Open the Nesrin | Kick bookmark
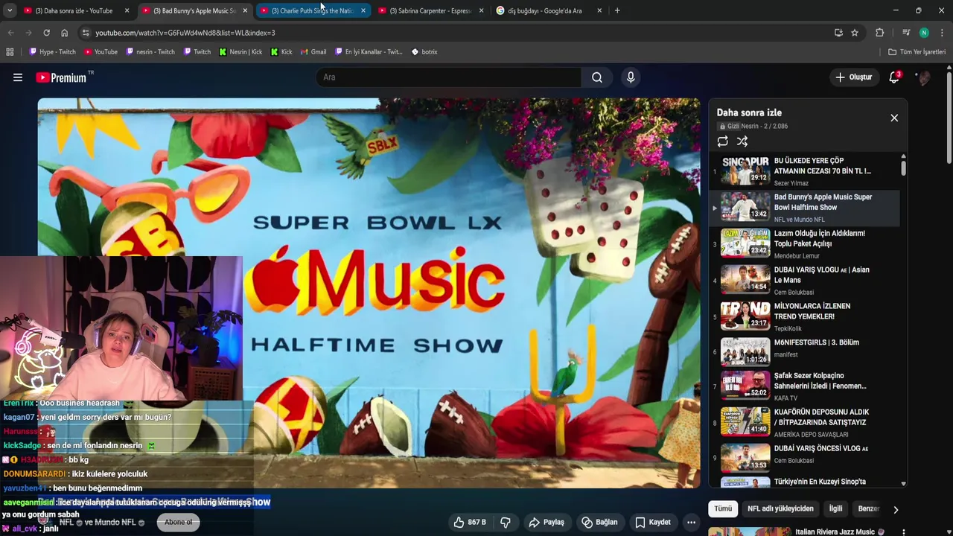 [240, 52]
